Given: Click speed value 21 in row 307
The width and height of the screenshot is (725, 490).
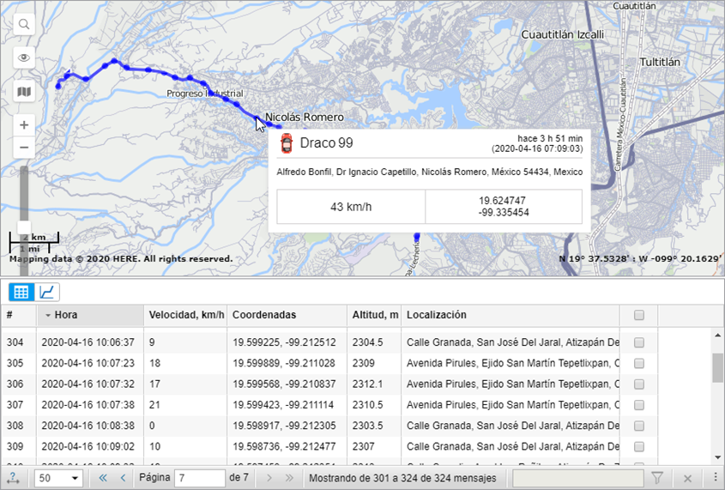Looking at the screenshot, I should [x=154, y=405].
